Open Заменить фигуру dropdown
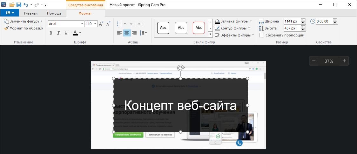The width and height of the screenshot is (357, 154). (x=23, y=21)
